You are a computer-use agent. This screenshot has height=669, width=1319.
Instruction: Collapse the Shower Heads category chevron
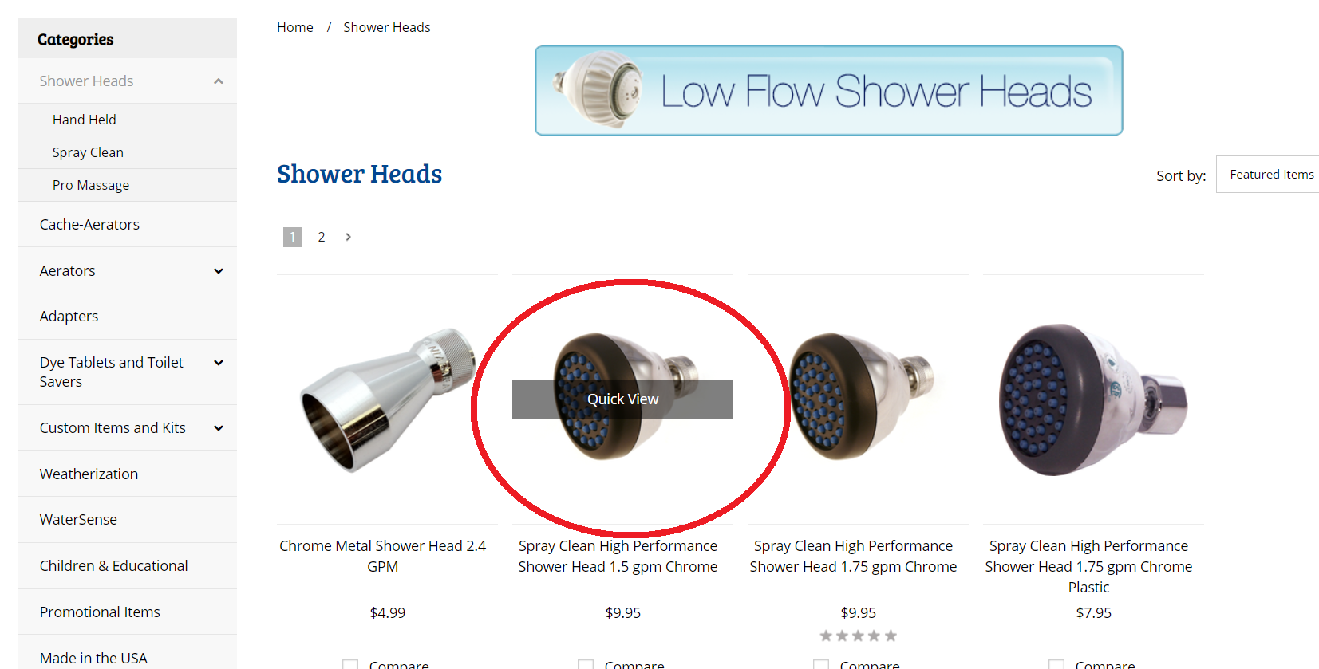point(219,81)
